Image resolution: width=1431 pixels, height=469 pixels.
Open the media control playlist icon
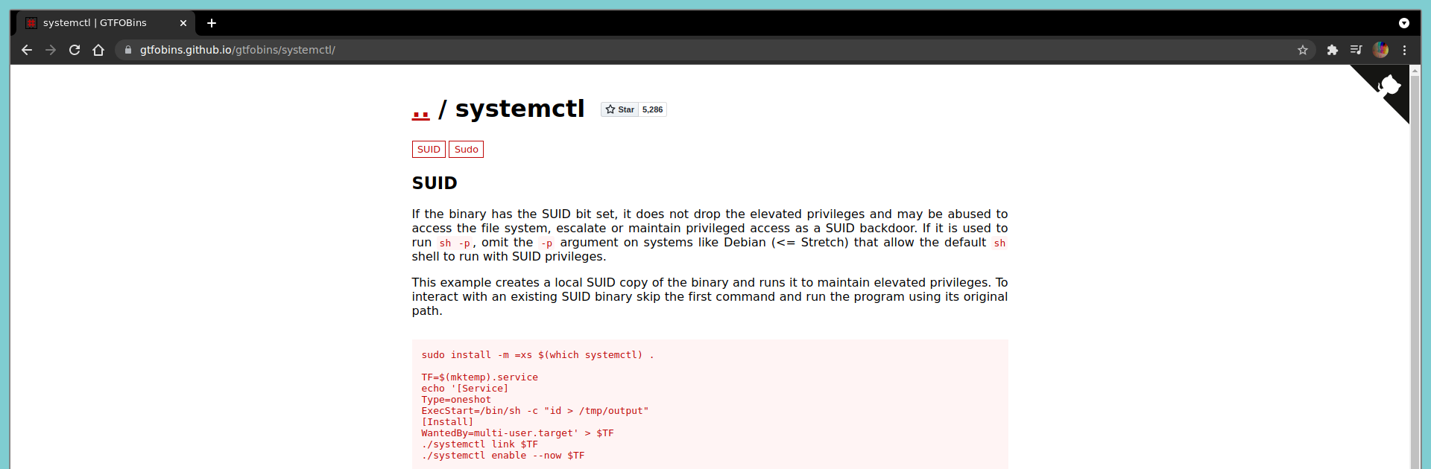point(1356,50)
